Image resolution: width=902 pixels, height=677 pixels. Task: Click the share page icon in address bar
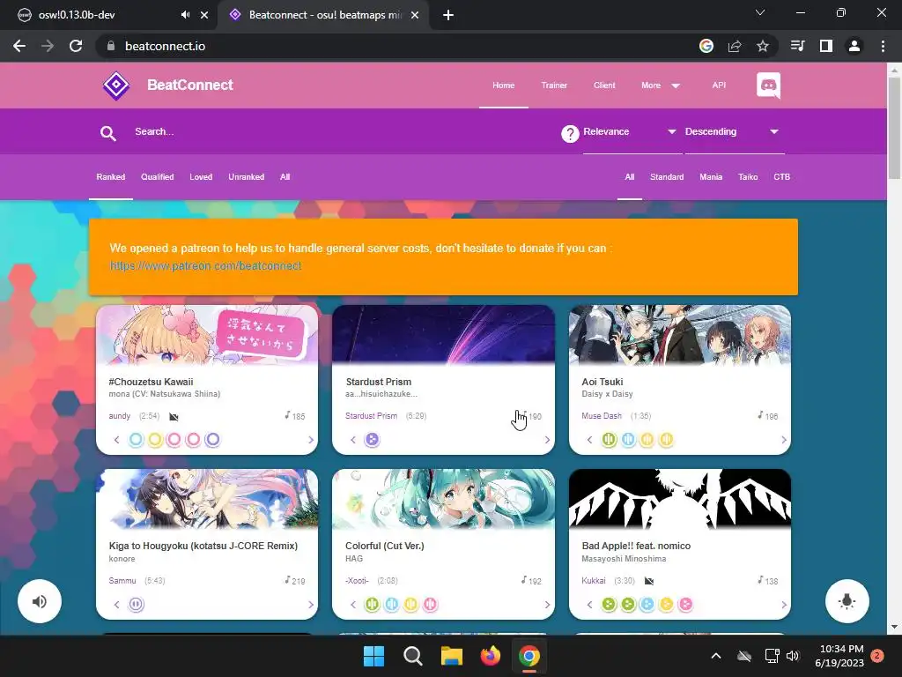(x=735, y=46)
